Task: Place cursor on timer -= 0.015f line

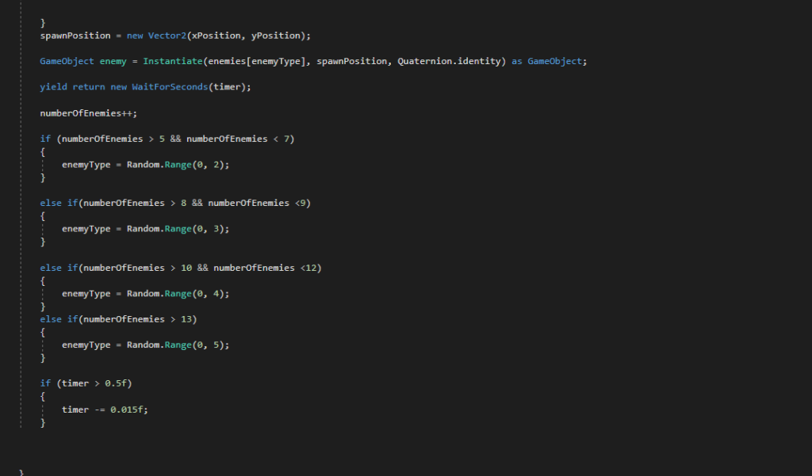Action: [105, 409]
